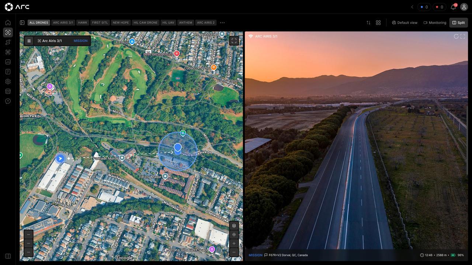
Task: Toggle the sidebar panel icon at bottom left
Action: (8, 256)
